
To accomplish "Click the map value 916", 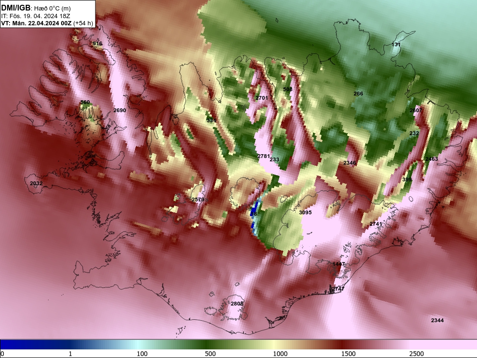I will point(97,43).
